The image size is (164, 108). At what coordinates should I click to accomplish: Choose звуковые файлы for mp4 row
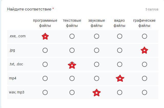pos(96,78)
